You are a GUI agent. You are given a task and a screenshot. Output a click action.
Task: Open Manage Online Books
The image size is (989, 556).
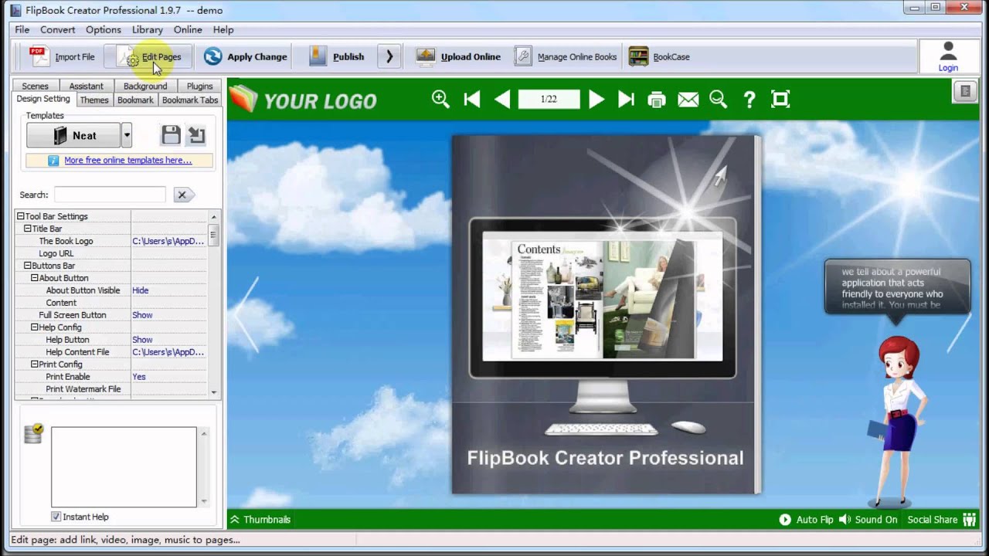click(566, 56)
